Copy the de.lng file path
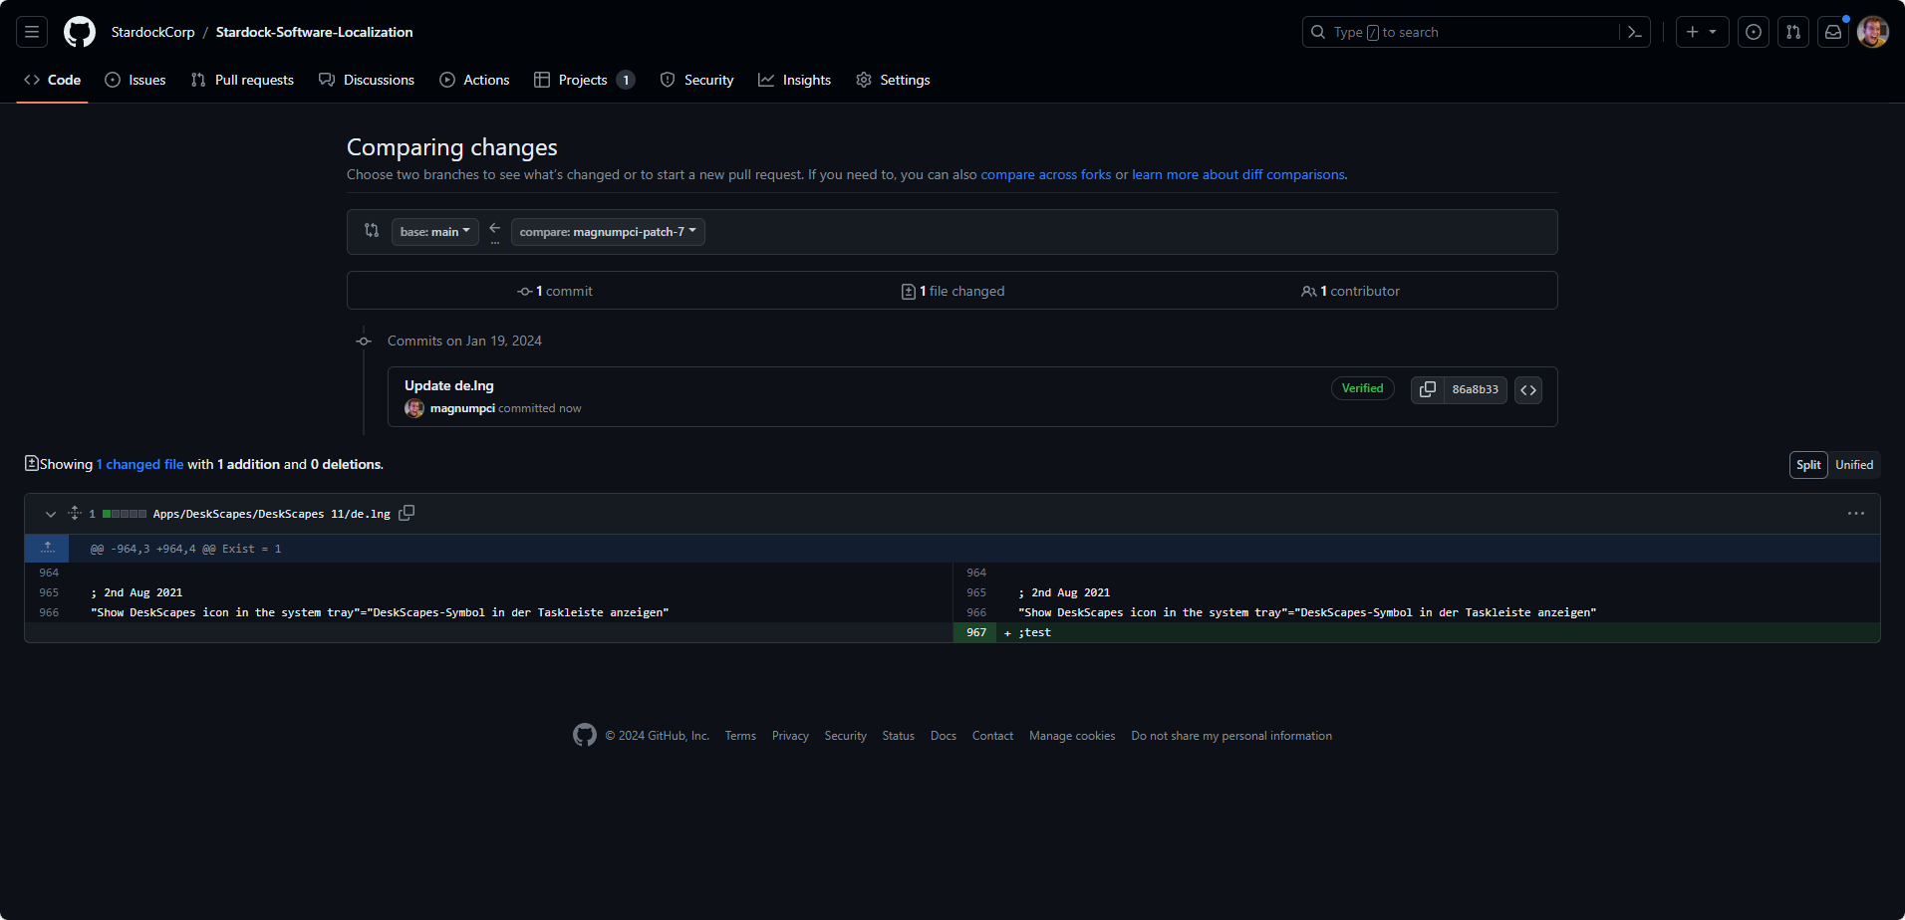This screenshot has width=1905, height=920. pyautogui.click(x=407, y=513)
